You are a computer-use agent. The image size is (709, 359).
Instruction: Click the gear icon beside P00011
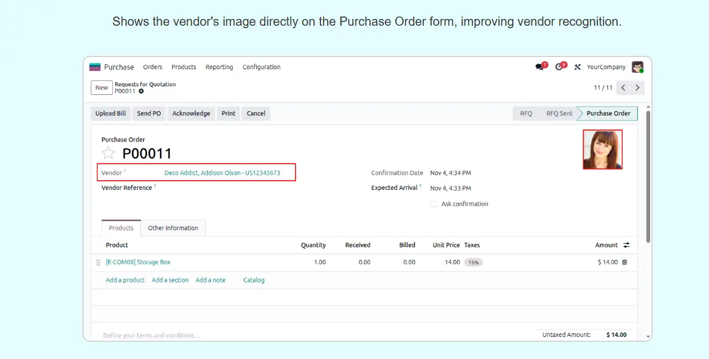pyautogui.click(x=142, y=91)
